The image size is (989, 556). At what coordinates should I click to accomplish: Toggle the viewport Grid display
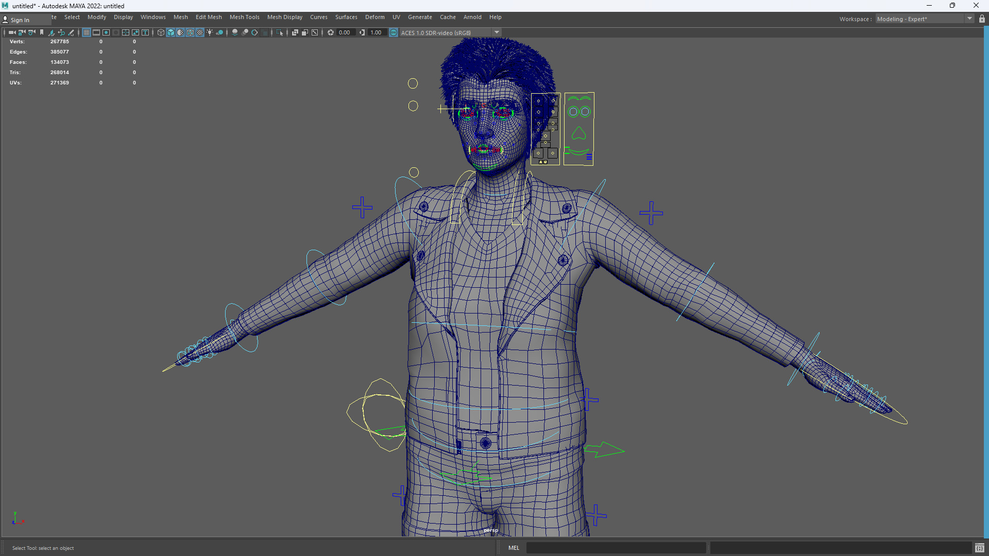click(87, 32)
